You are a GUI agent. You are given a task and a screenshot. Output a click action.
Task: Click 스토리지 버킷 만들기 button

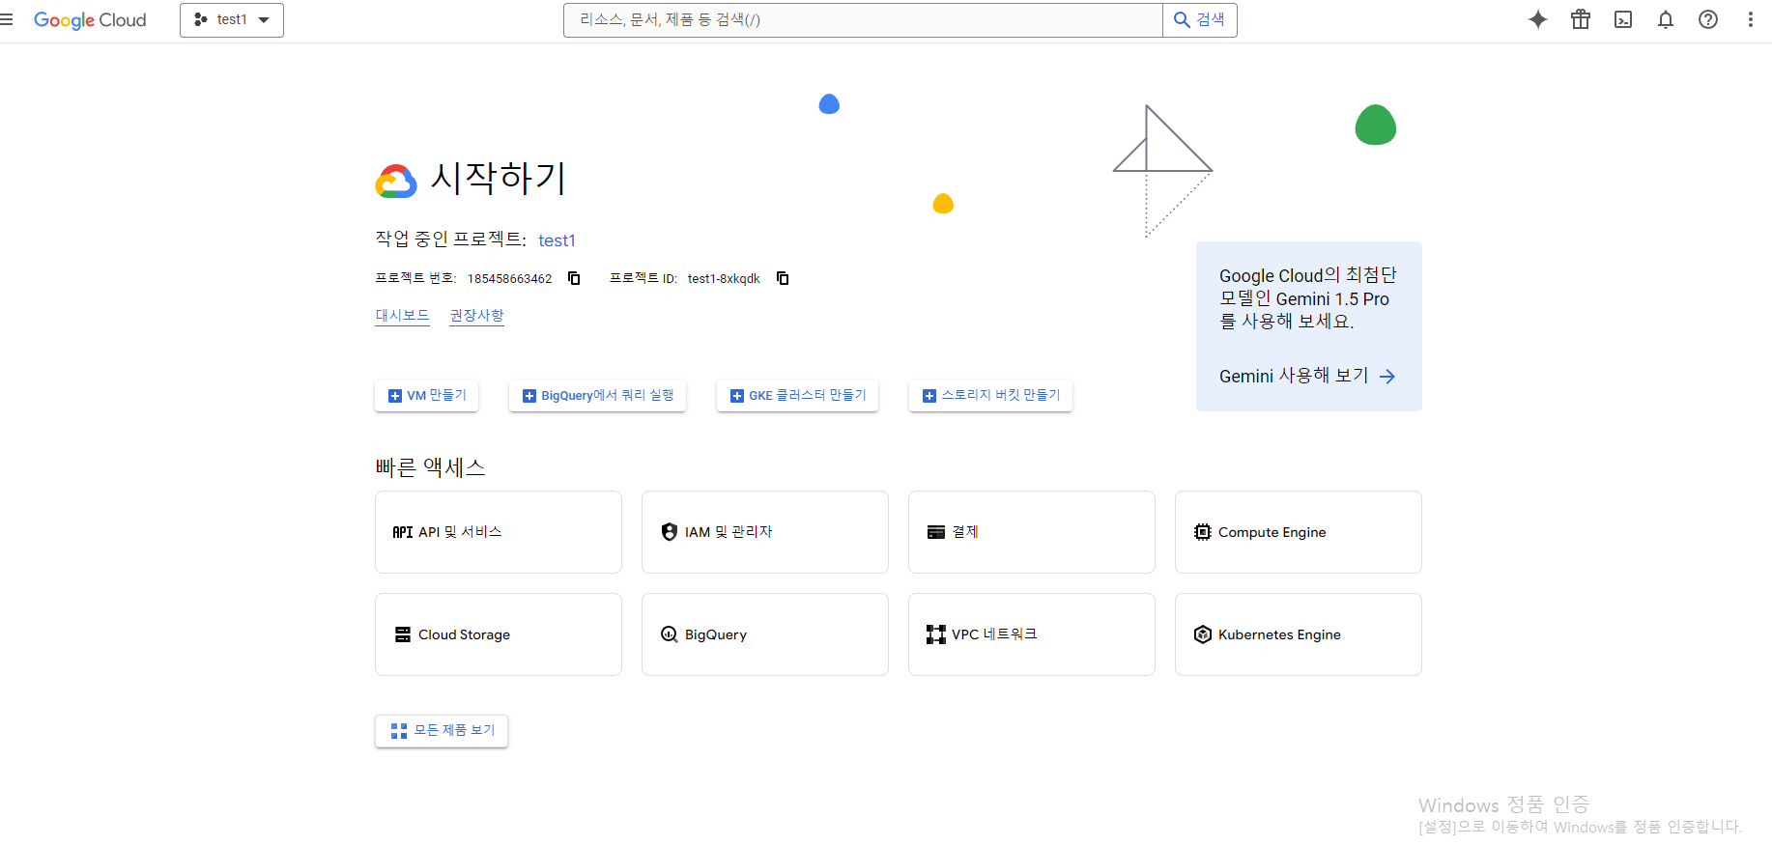[x=990, y=396]
